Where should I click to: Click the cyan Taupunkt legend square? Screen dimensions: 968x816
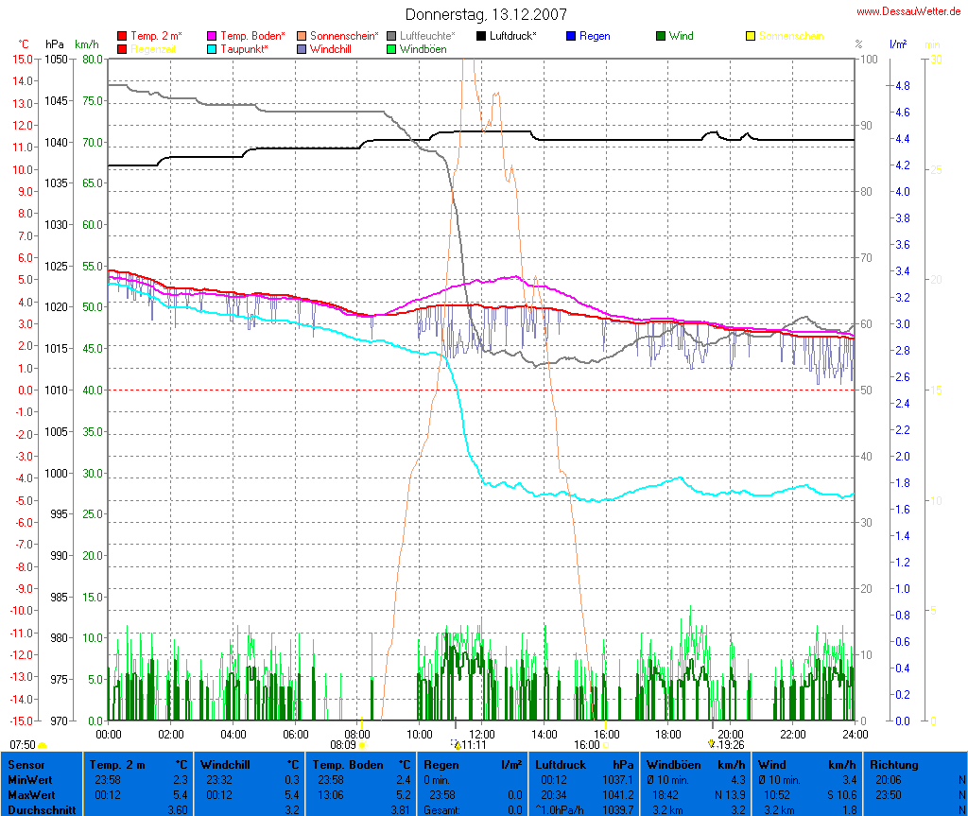212,49
